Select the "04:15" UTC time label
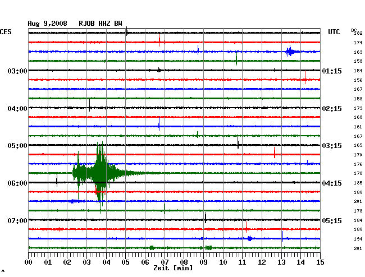Viewport: 365px width, 277px height. tap(332, 183)
